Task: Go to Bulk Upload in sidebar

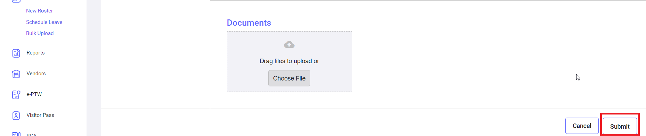Action: tap(40, 33)
